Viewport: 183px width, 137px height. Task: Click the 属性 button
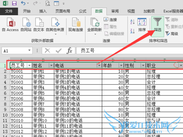pyautogui.click(x=110, y=27)
